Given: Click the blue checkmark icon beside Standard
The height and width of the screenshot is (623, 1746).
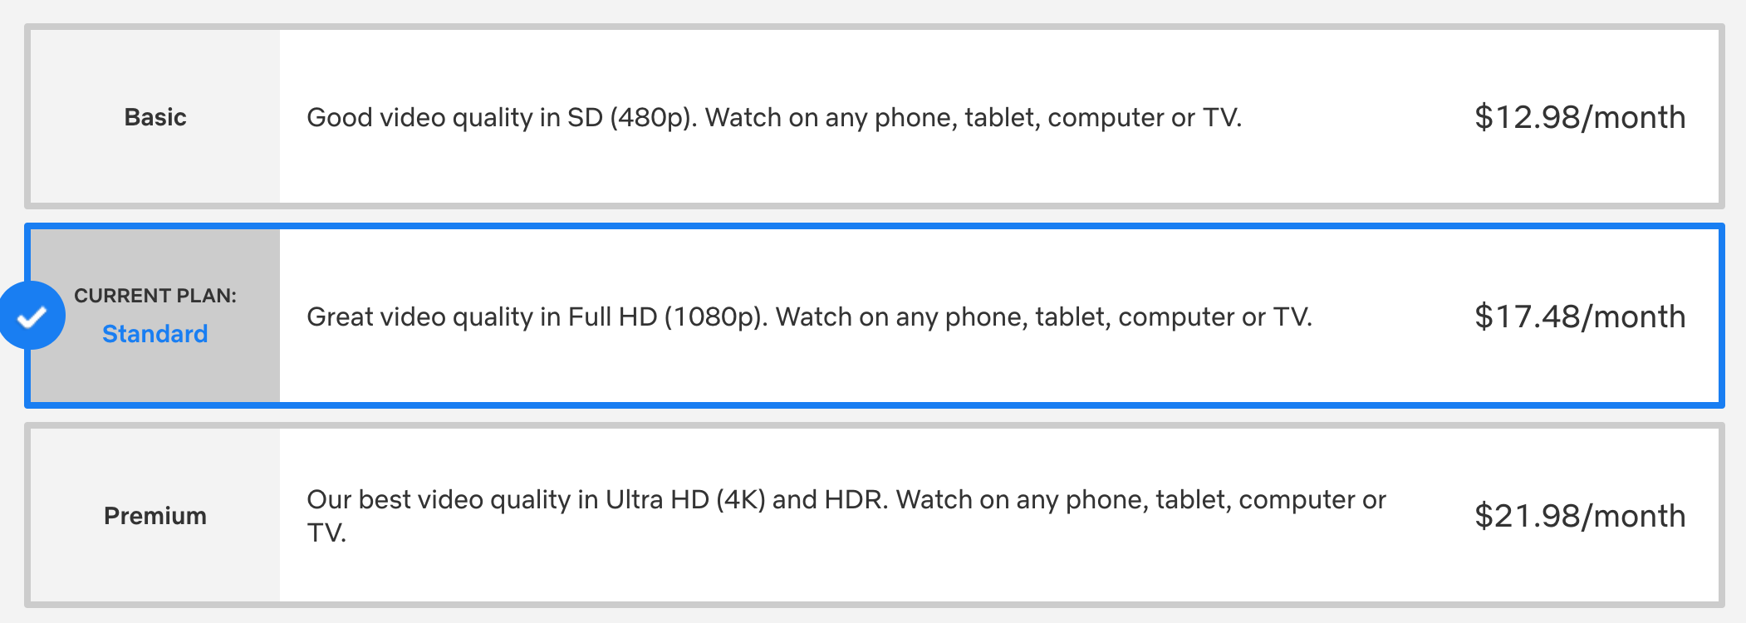Looking at the screenshot, I should coord(32,316).
